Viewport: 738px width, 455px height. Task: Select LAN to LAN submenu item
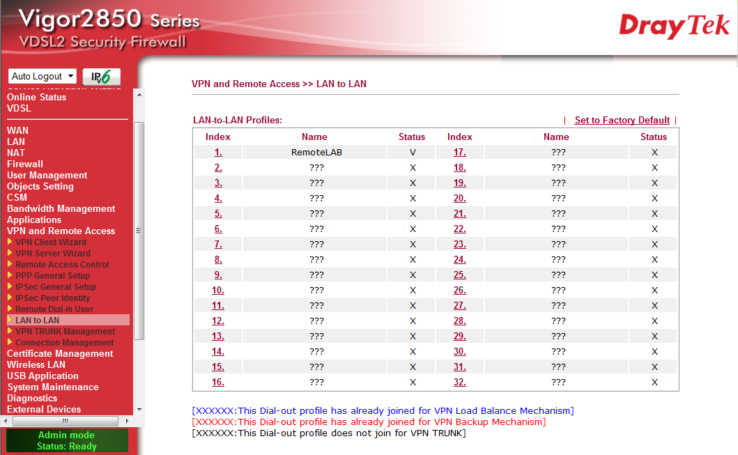pyautogui.click(x=68, y=321)
